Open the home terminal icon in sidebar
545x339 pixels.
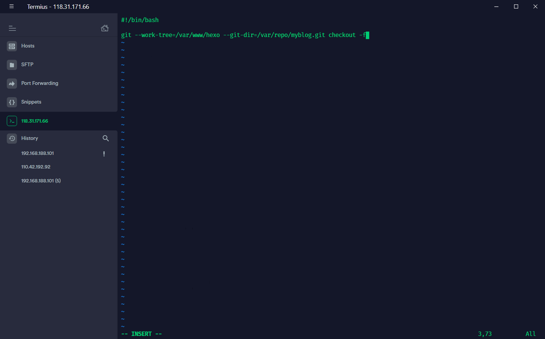coord(105,28)
